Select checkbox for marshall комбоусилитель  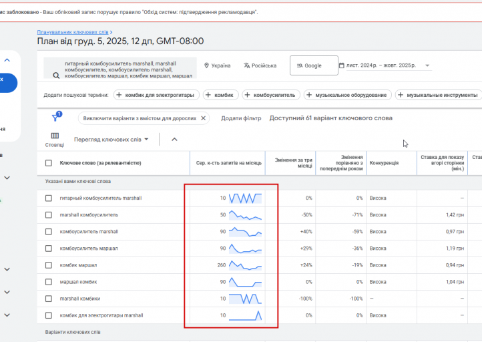tap(49, 214)
